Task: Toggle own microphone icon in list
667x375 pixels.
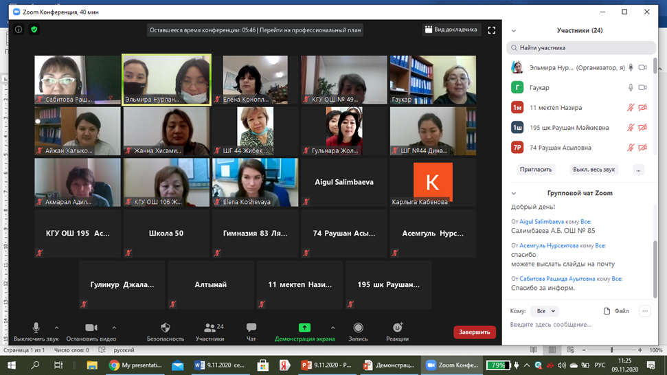Action: pos(631,67)
